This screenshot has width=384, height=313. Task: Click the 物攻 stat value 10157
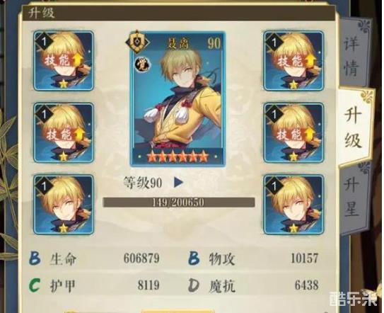[x=304, y=258]
